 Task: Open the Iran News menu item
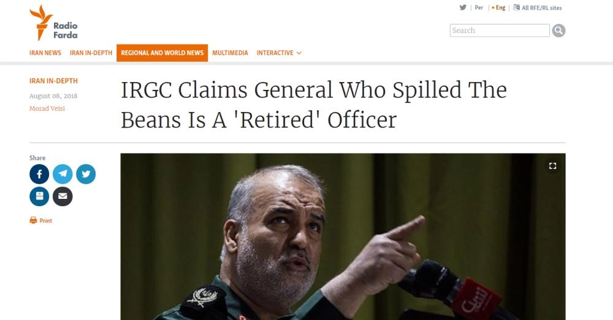(x=45, y=53)
